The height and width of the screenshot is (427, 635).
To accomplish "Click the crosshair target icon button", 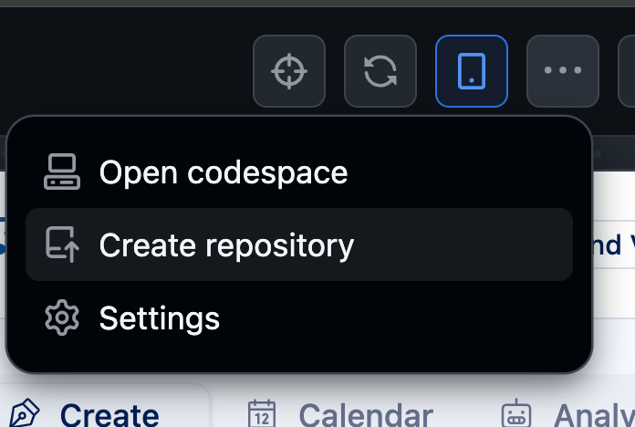I will (x=289, y=71).
